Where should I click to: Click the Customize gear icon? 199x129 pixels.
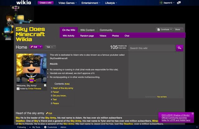pyautogui.click(x=45, y=127)
